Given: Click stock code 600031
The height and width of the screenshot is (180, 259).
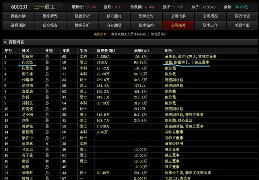Looking at the screenshot, I should (x=19, y=7).
